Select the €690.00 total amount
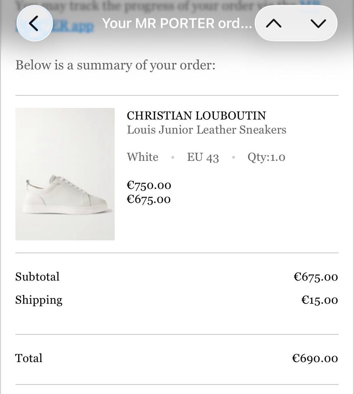The width and height of the screenshot is (354, 394). (315, 359)
